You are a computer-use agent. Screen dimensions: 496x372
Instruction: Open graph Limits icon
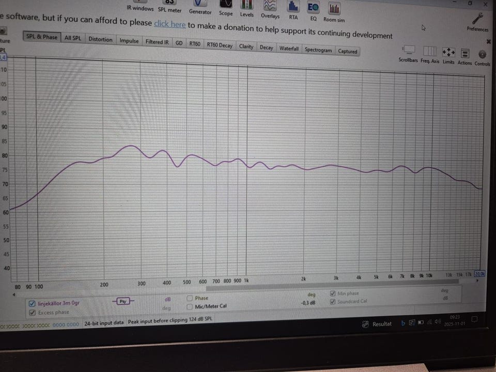pyautogui.click(x=448, y=52)
